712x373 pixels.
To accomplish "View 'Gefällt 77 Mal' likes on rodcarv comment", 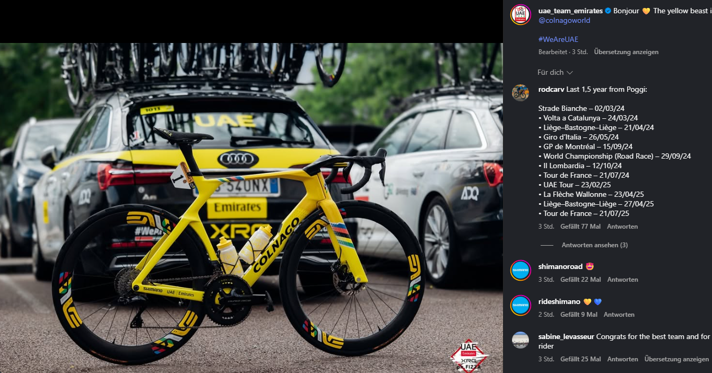I will click(580, 227).
